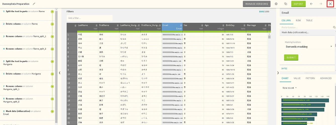The height and width of the screenshot is (125, 336).
Task: Toggle step 8 Rename Hurigana_split_2 circle
Action: coord(52,99)
